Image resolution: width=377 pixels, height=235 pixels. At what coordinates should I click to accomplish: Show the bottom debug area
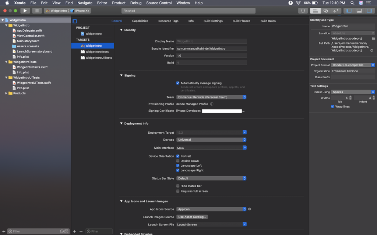[x=359, y=11]
